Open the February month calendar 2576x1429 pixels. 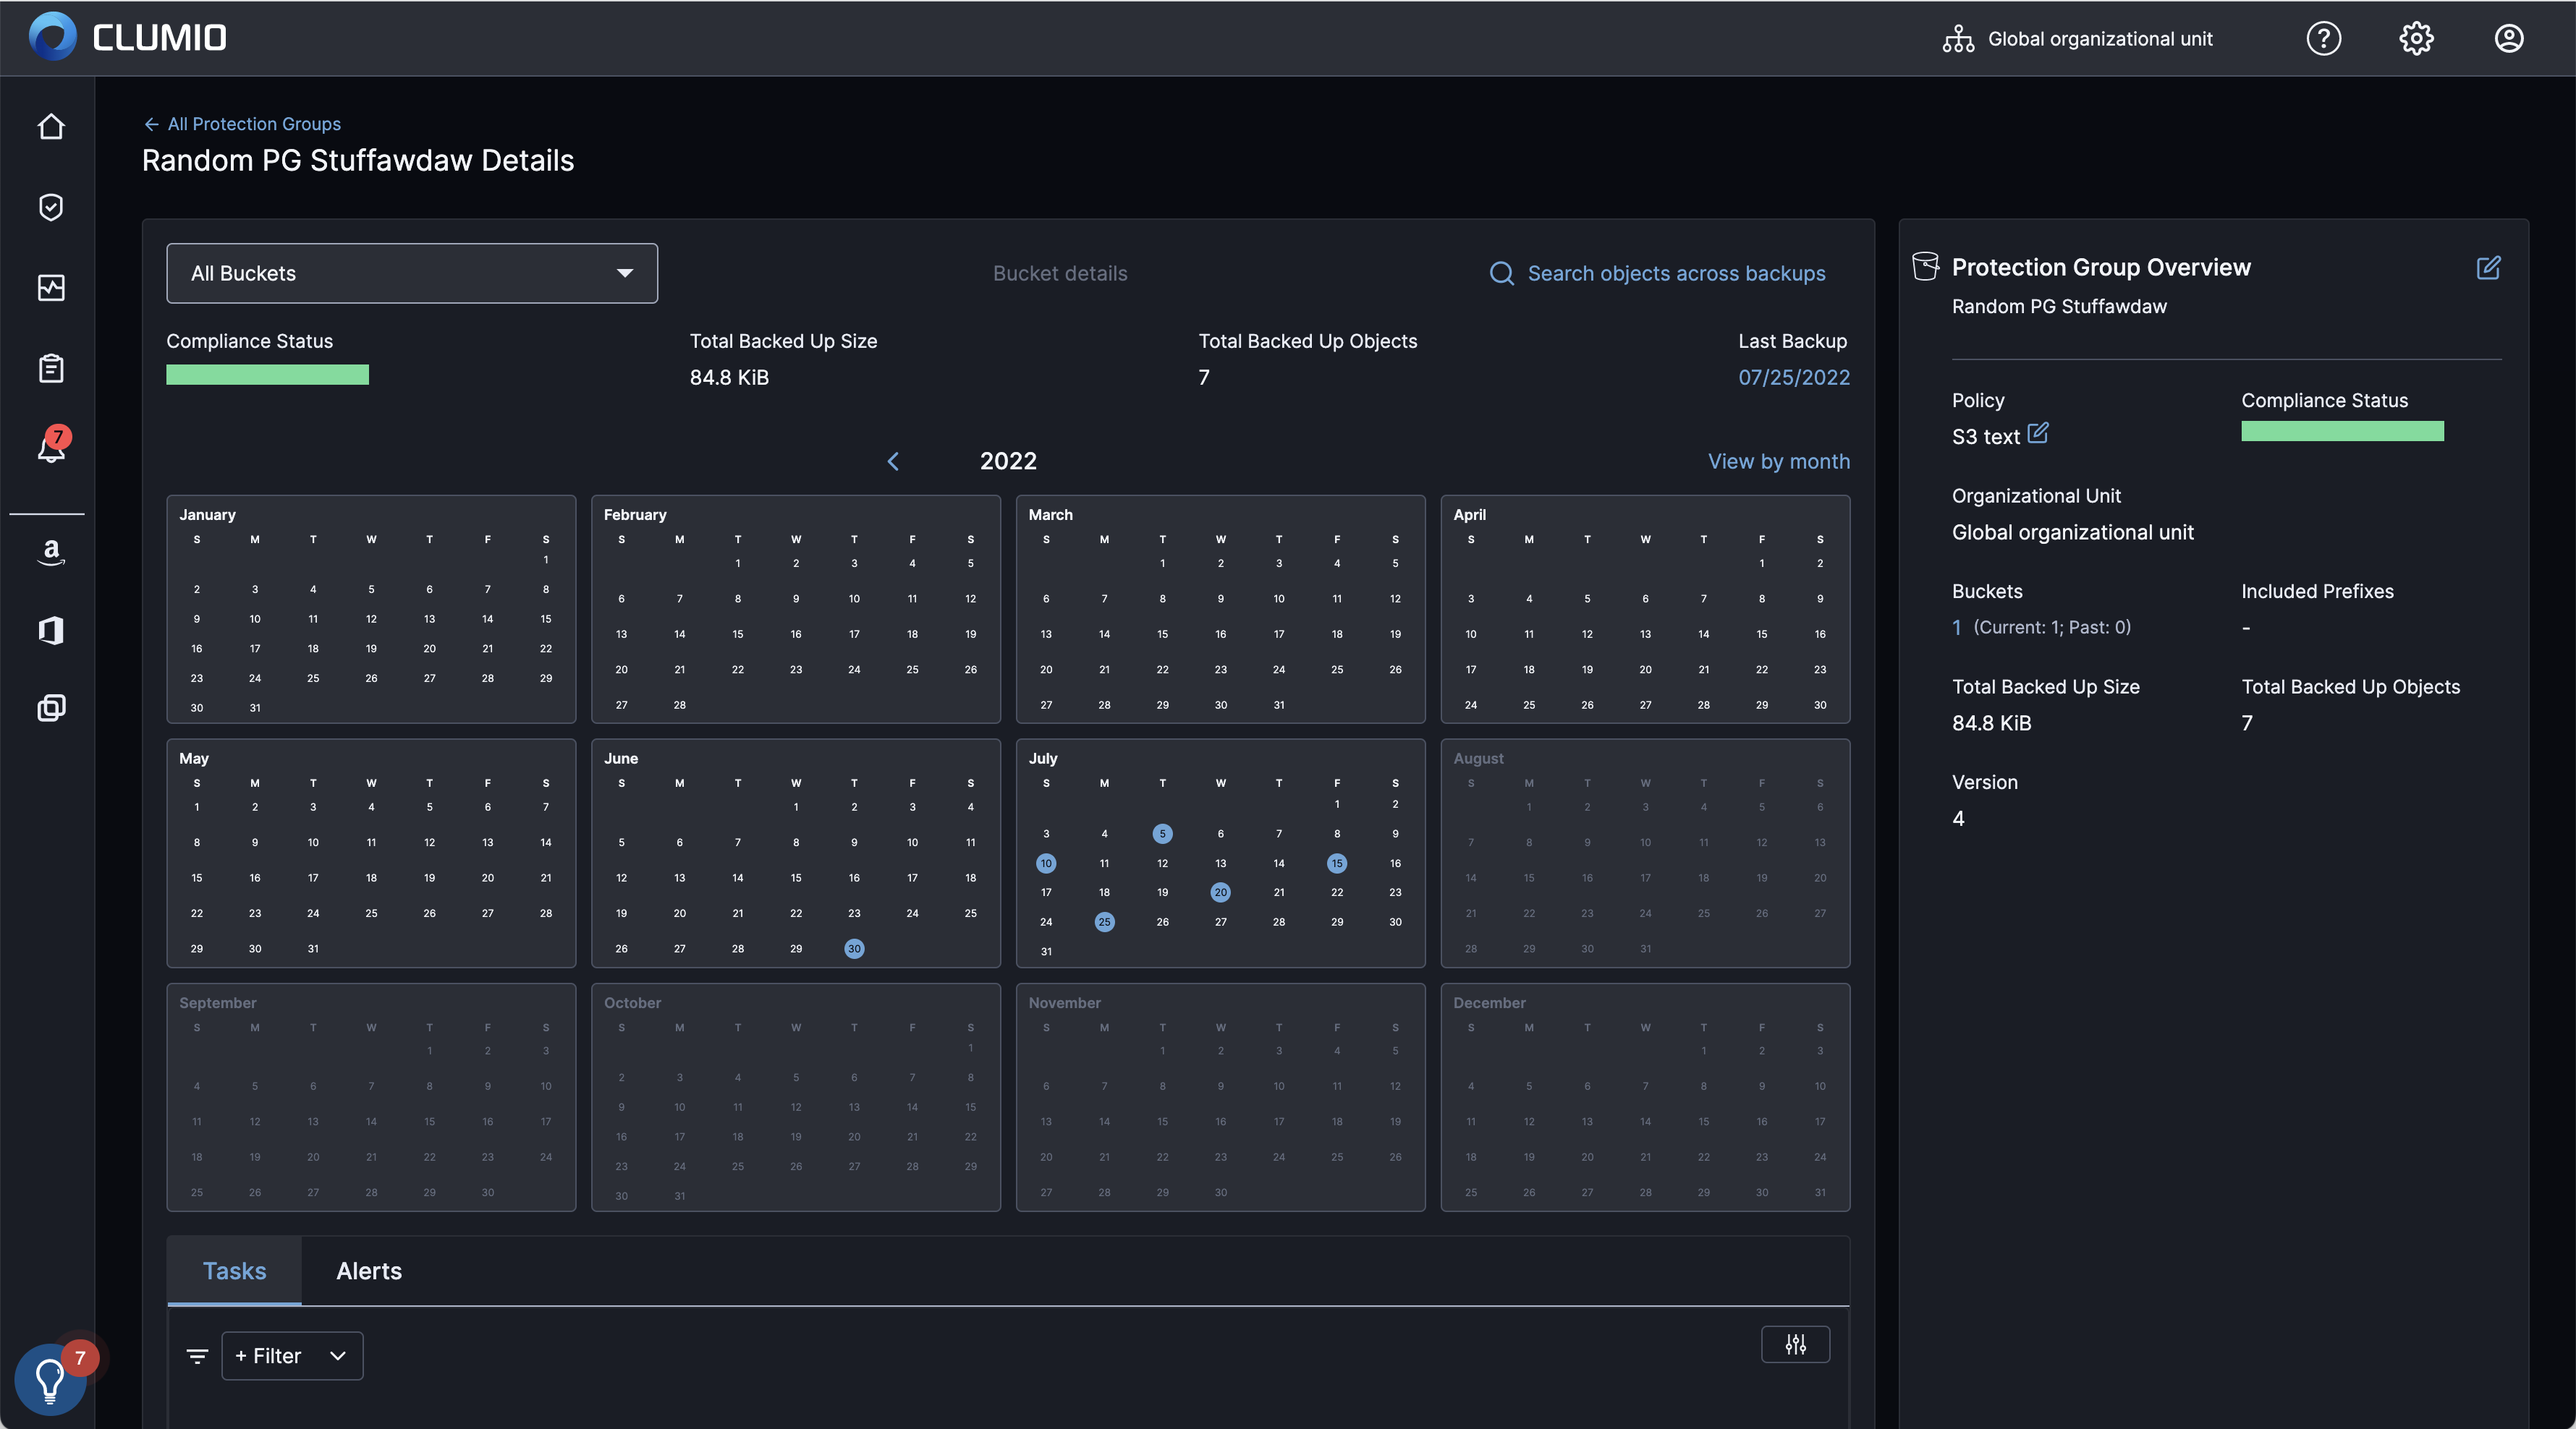(x=796, y=609)
